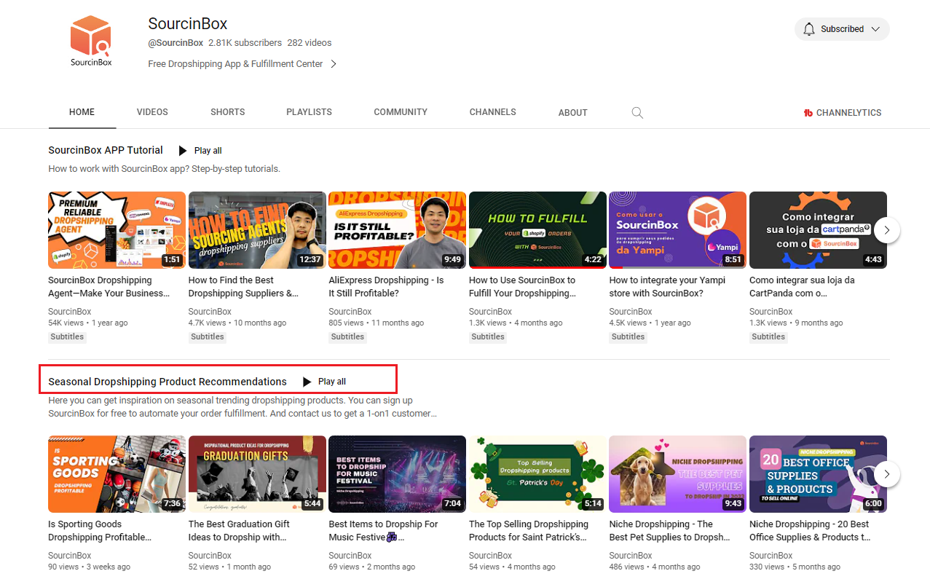
Task: Click the notification bell icon
Action: (809, 29)
